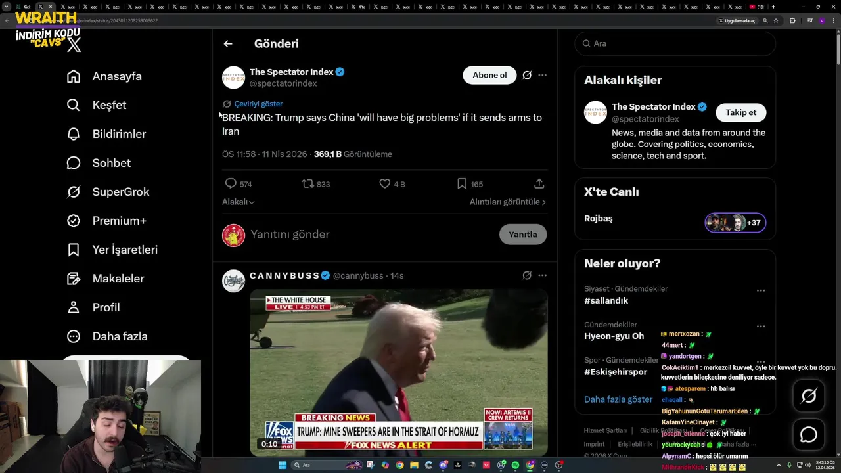Image resolution: width=841 pixels, height=473 pixels.
Task: Expand the Alakalı replies sort dropdown
Action: 239,202
